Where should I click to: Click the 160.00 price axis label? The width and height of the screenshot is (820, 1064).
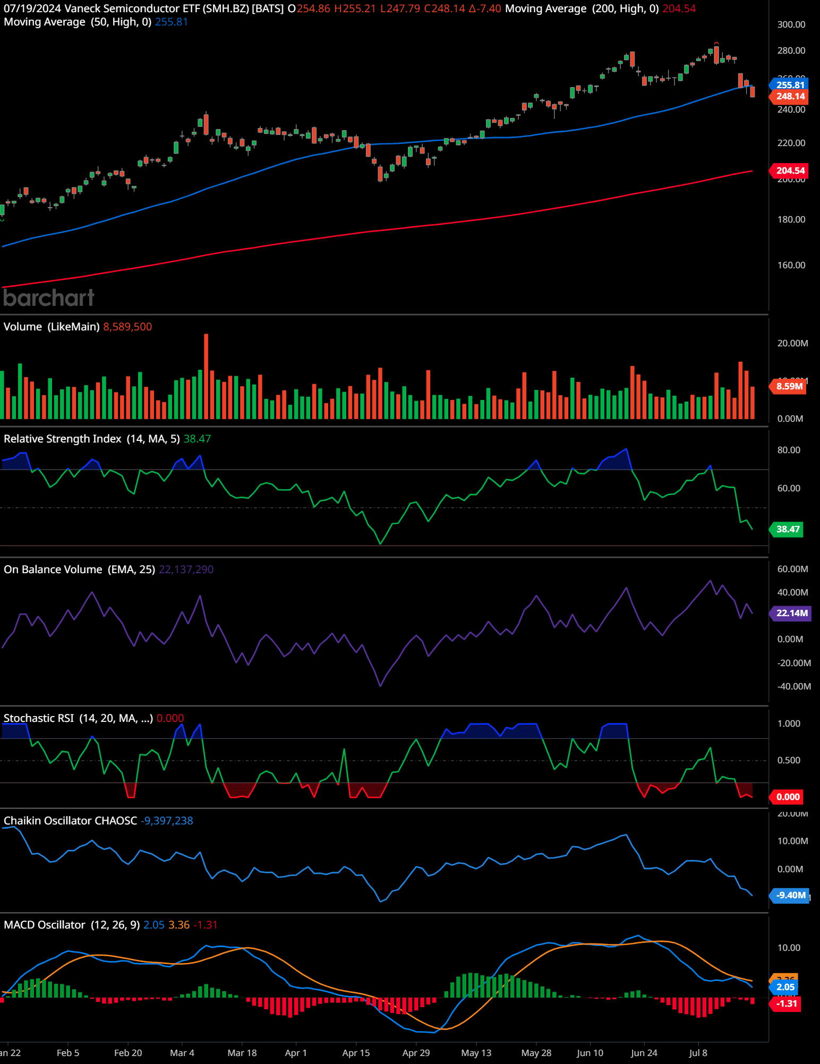point(791,265)
